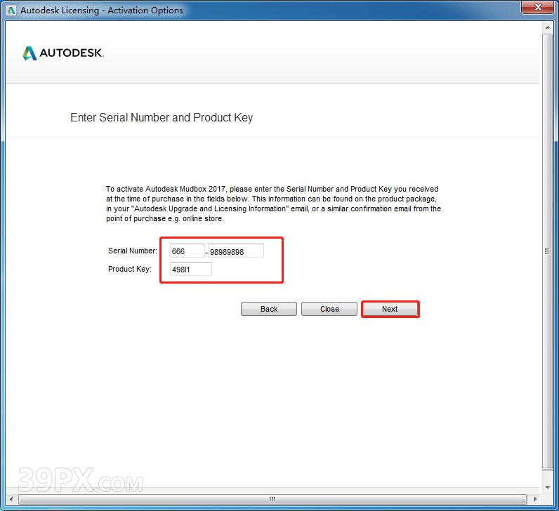Click the Autodesk icon in the title bar

click(x=11, y=11)
